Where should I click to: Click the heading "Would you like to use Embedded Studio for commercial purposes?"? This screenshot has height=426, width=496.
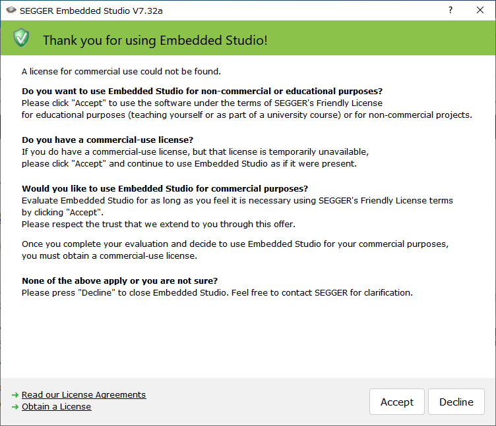pyautogui.click(x=165, y=188)
